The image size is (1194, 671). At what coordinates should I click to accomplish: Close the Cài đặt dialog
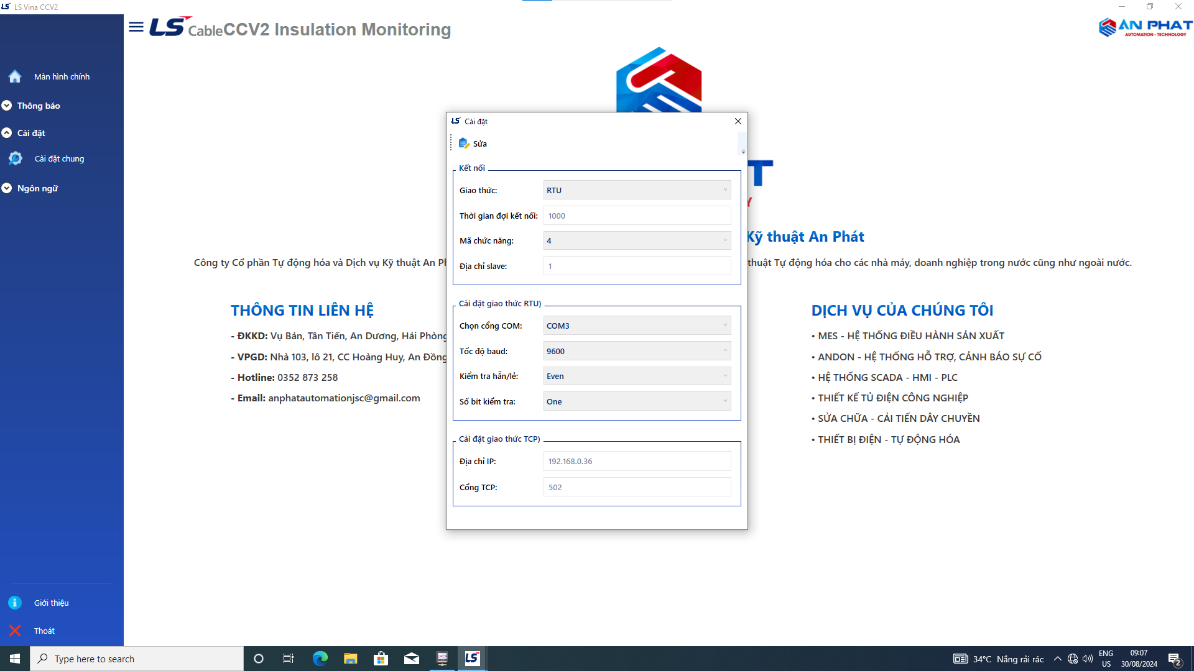pyautogui.click(x=738, y=121)
